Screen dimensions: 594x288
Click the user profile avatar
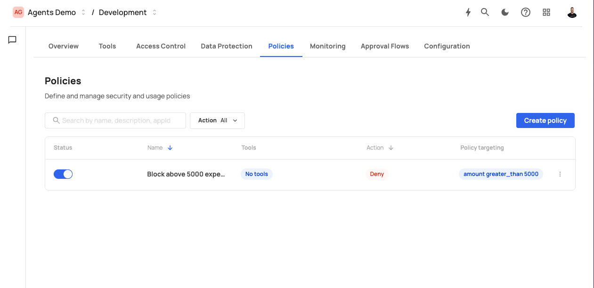(572, 13)
